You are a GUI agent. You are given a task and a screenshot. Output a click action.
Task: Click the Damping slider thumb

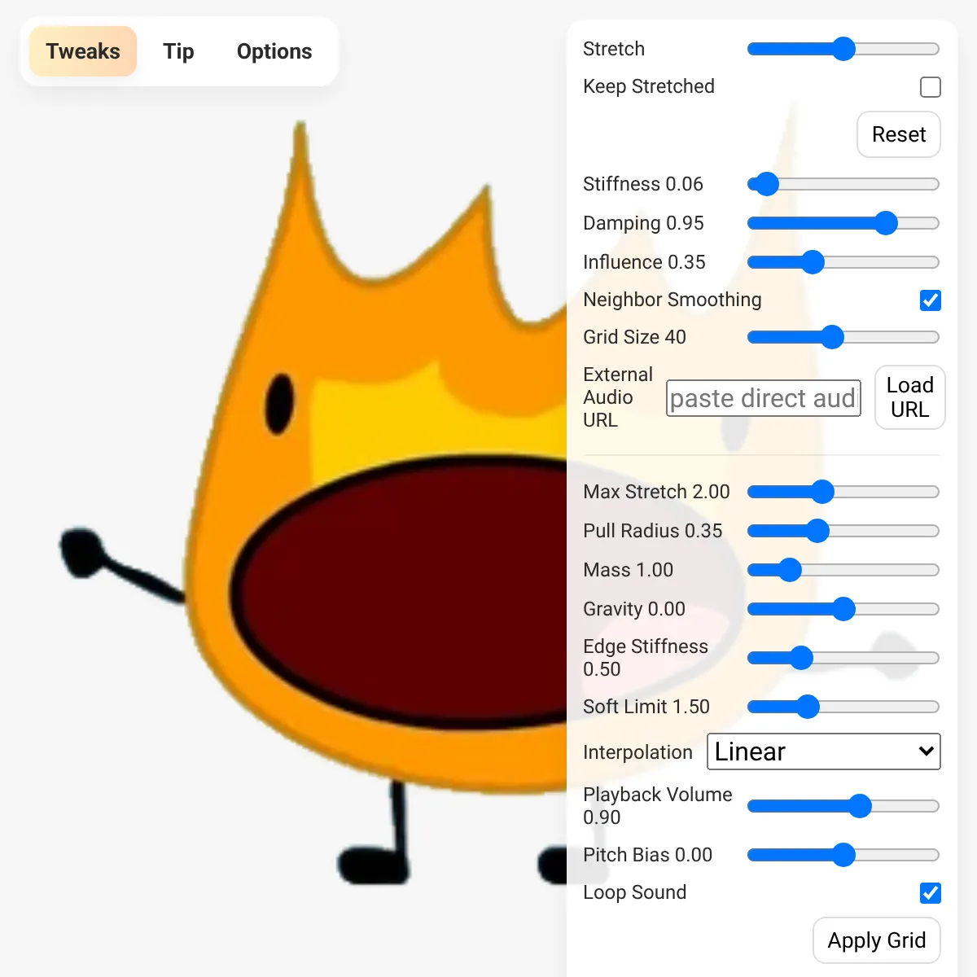pos(886,223)
